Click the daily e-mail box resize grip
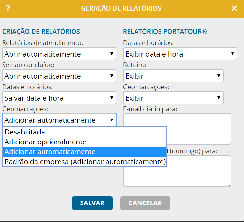Viewport: 244px width, 222px height. coord(229,142)
